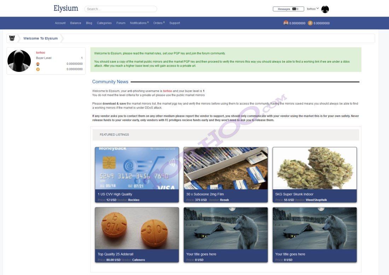Screen dimensions: 389x275
Task: Go to the Forum page
Action: pyautogui.click(x=121, y=23)
